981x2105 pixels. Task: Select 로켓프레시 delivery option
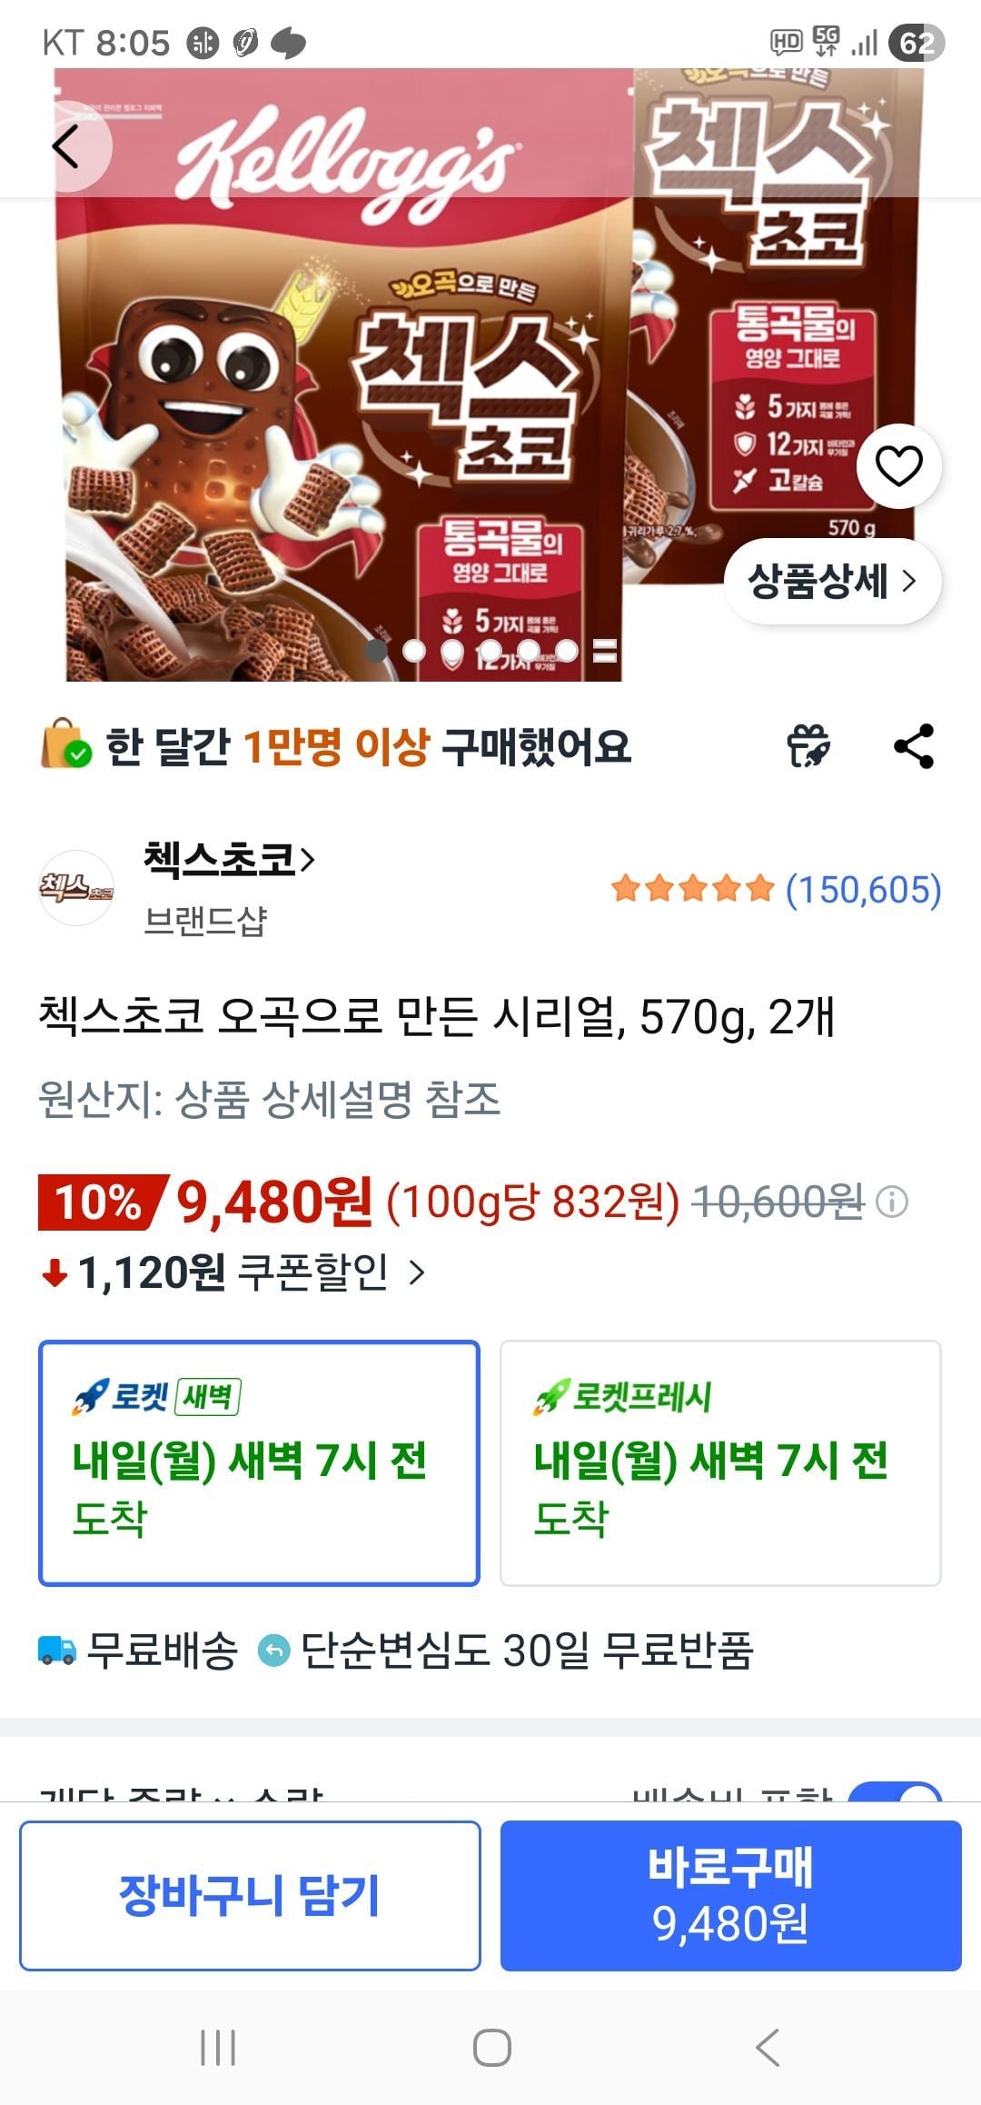point(720,1463)
